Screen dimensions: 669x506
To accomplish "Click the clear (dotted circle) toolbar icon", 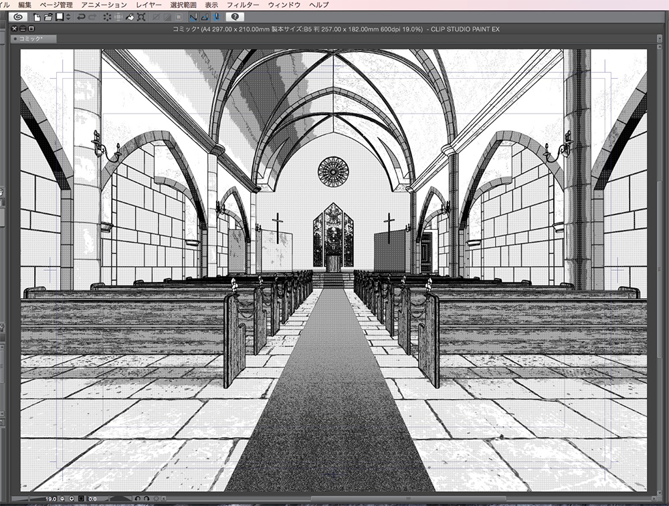I will click(x=107, y=17).
